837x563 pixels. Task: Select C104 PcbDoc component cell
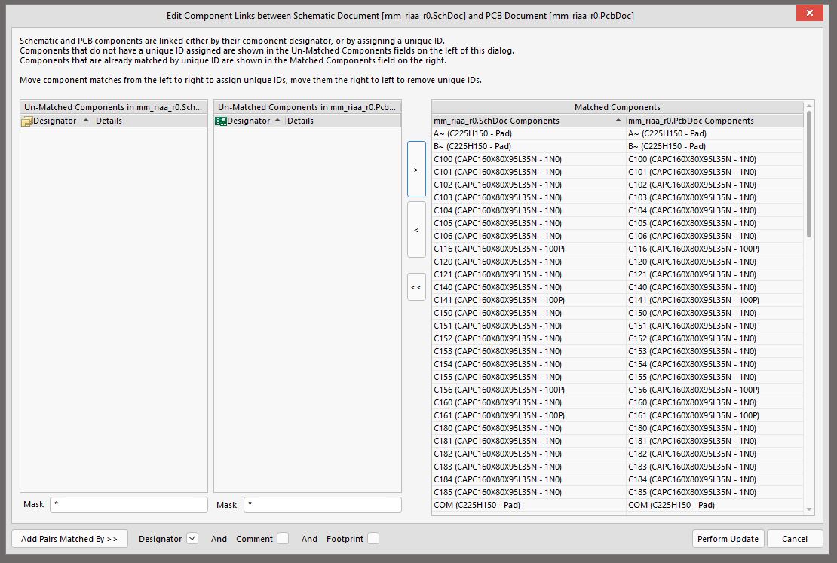714,210
